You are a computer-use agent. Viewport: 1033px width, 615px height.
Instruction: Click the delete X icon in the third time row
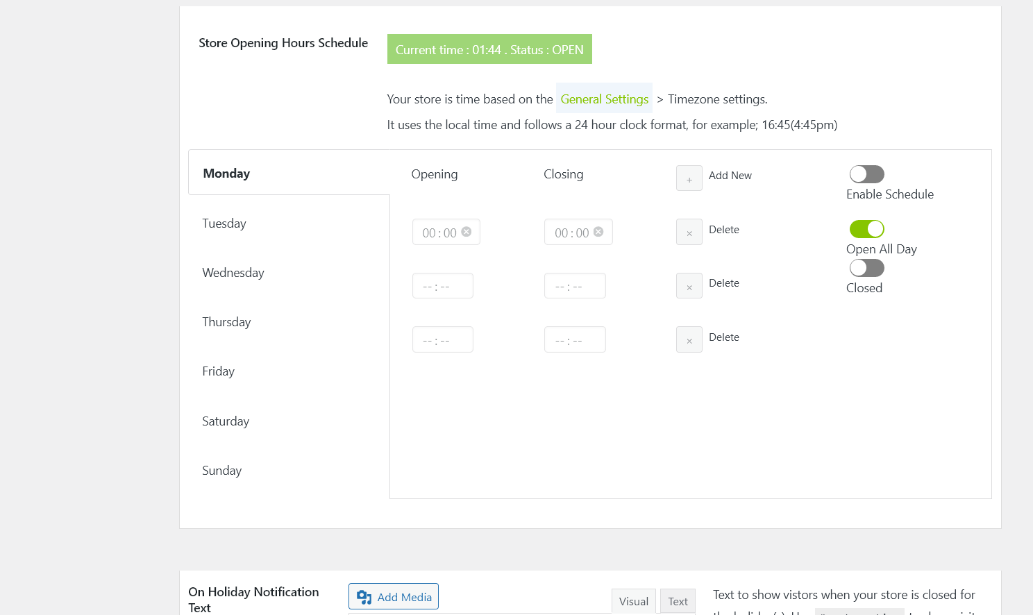(689, 340)
